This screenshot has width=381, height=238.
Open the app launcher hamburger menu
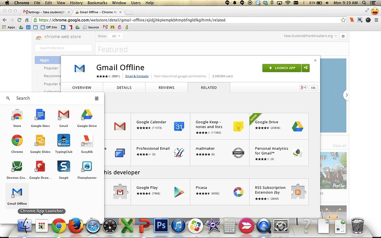click(97, 99)
